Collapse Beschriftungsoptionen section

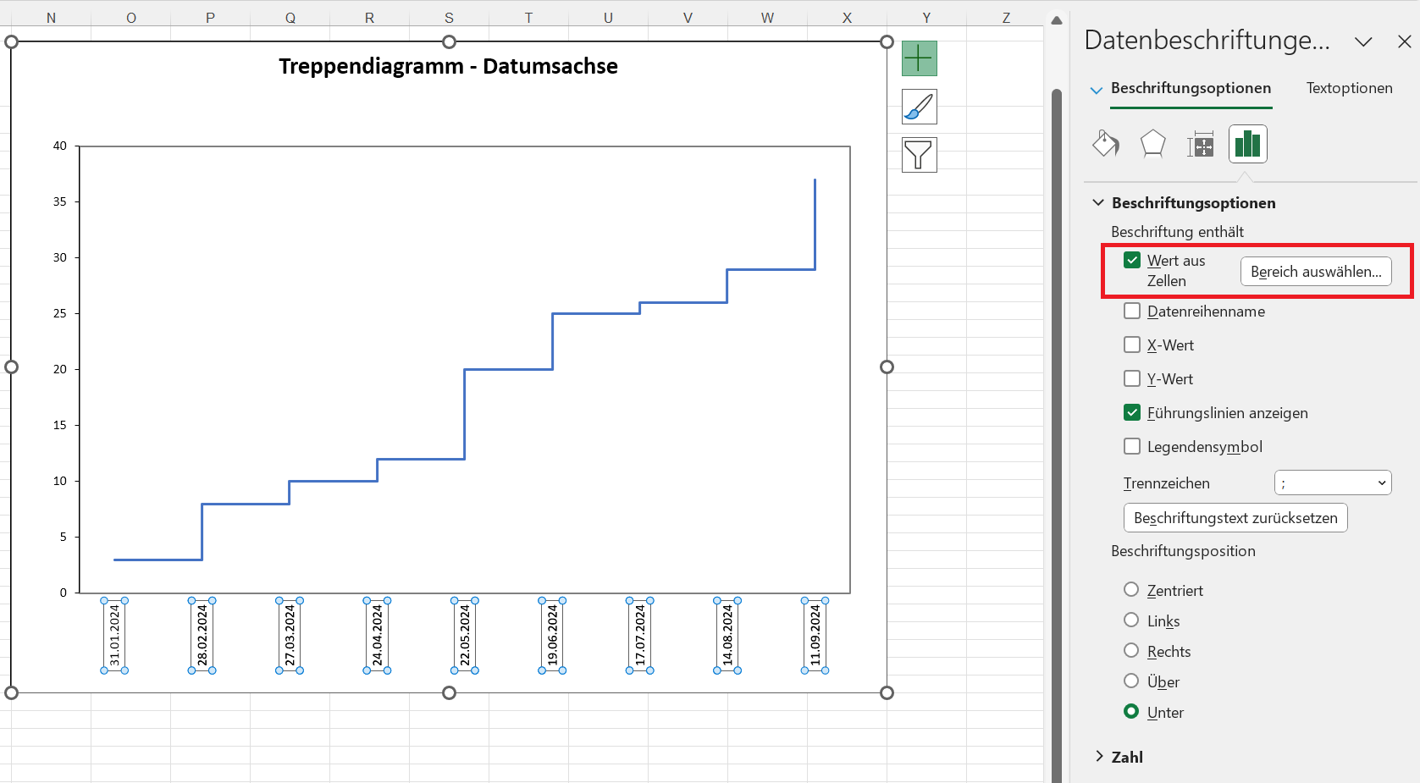[x=1098, y=202]
